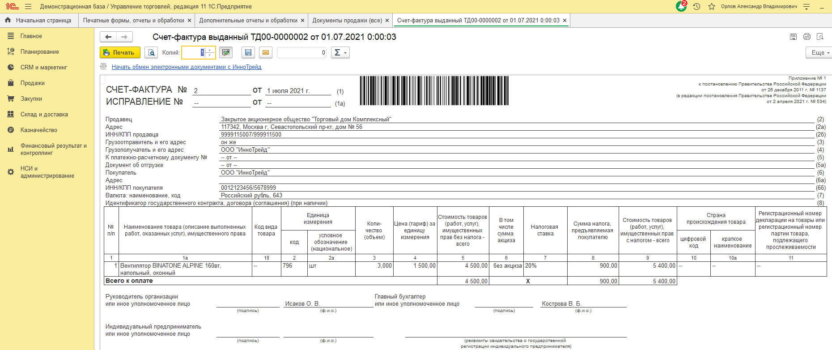Open the sigma sum function dropdown
This screenshot has width=832, height=350.
340,52
